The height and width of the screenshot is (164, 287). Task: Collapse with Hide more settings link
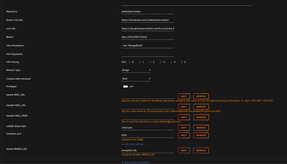click(x=134, y=144)
